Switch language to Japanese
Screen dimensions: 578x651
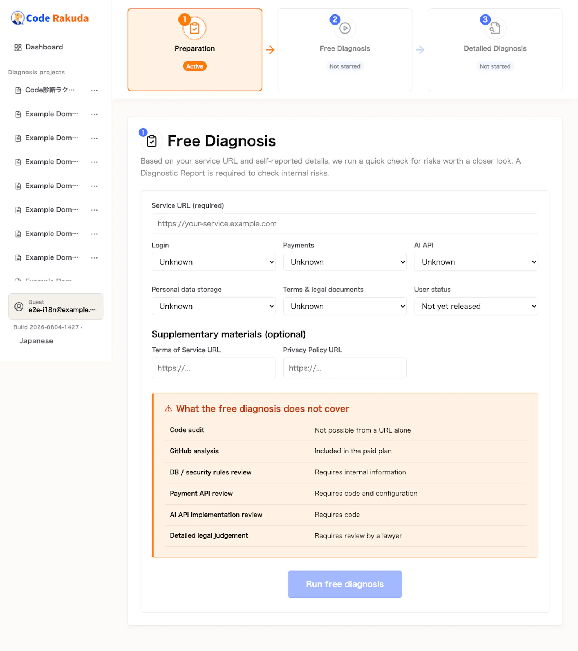(x=36, y=341)
